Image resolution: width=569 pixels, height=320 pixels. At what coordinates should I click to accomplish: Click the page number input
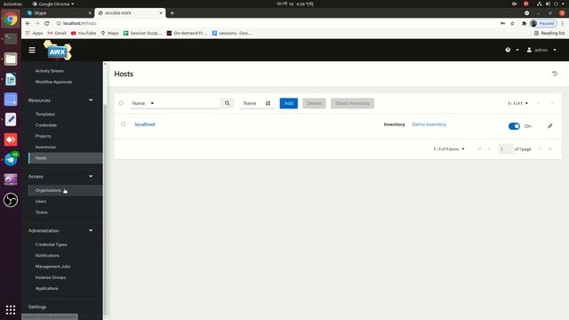tap(506, 149)
